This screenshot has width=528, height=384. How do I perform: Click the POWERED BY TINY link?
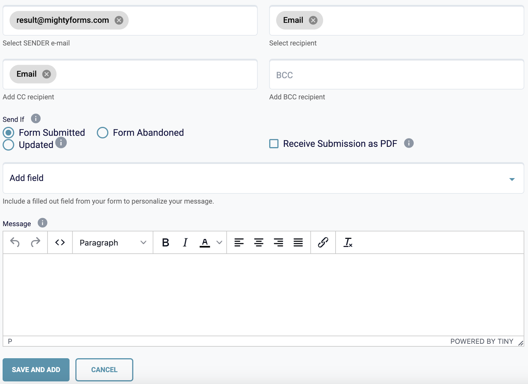tap(482, 341)
